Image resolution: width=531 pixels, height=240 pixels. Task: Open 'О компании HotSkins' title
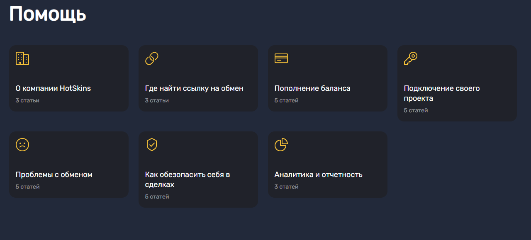[x=53, y=88]
